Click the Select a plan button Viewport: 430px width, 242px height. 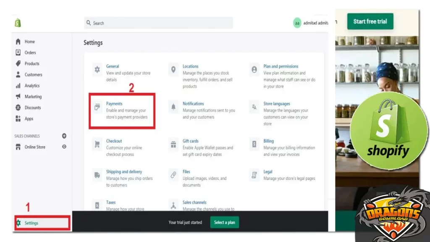point(224,222)
